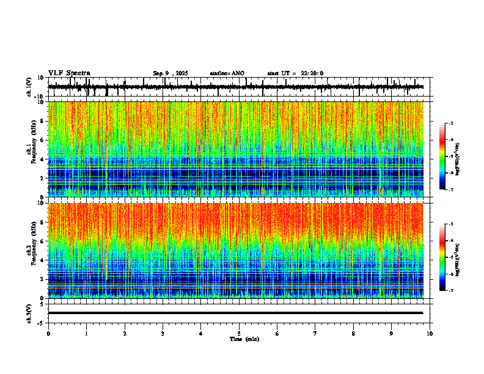This screenshot has height=374, width=484.
Task: Click time axis tick label '10'
Action: (430, 334)
